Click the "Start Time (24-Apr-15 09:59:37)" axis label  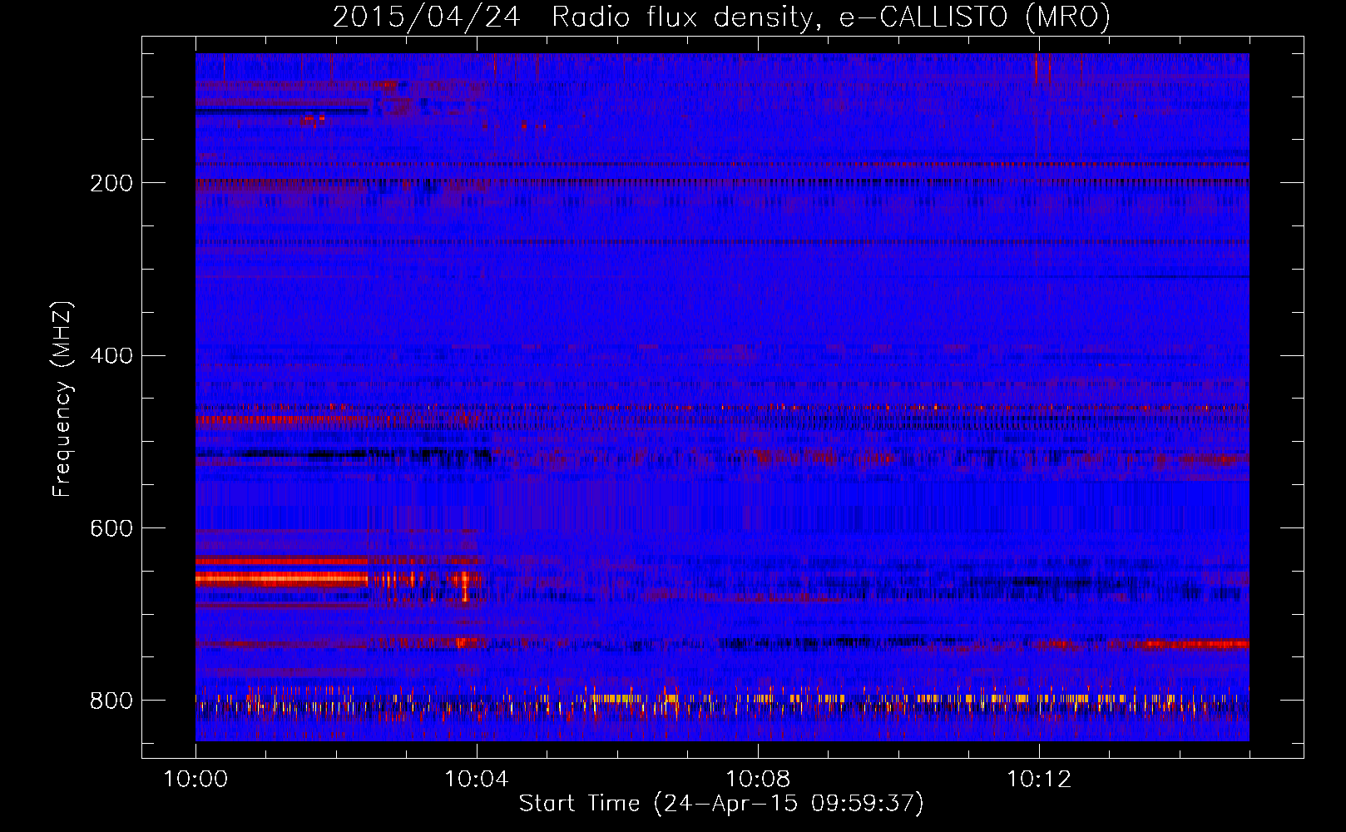[721, 804]
